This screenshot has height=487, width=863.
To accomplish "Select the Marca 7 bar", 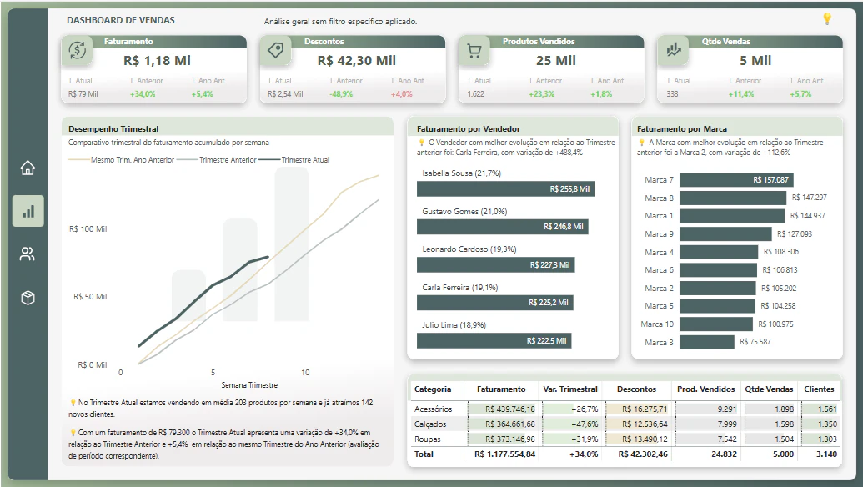I will click(736, 180).
